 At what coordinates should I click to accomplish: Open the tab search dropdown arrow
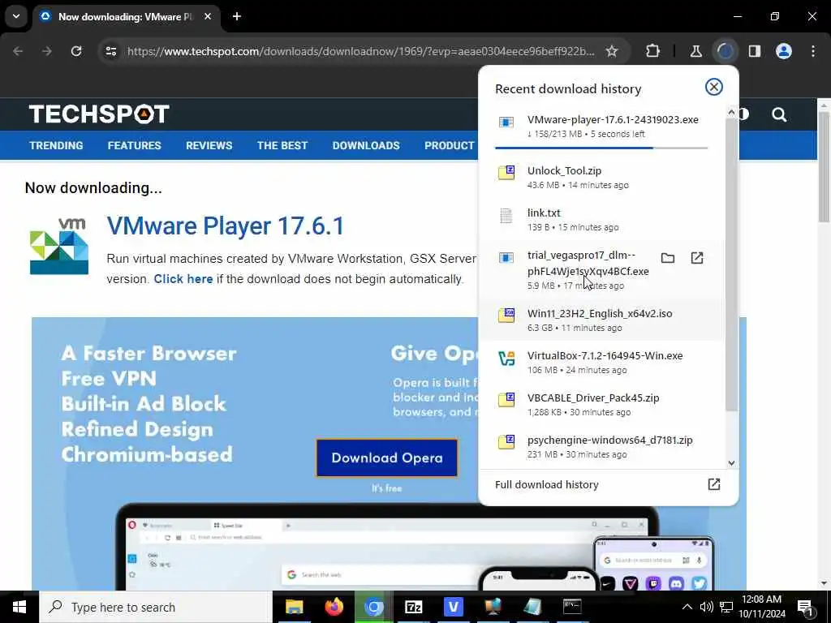(x=16, y=16)
